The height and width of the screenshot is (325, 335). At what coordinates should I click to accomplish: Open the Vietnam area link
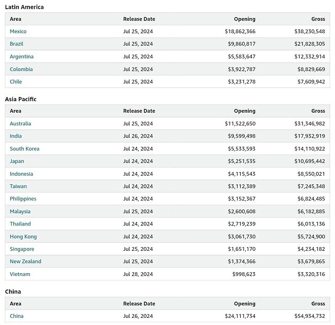point(20,274)
